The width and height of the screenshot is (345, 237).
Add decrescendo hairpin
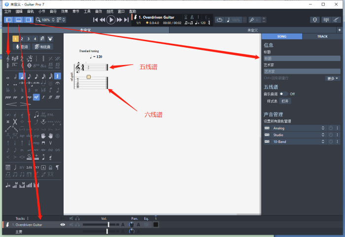point(25,104)
